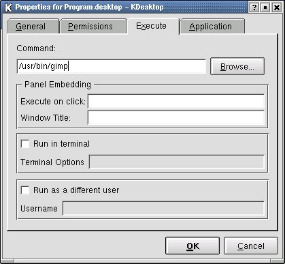
Task: Click the Terminal Options field
Action: pyautogui.click(x=177, y=162)
